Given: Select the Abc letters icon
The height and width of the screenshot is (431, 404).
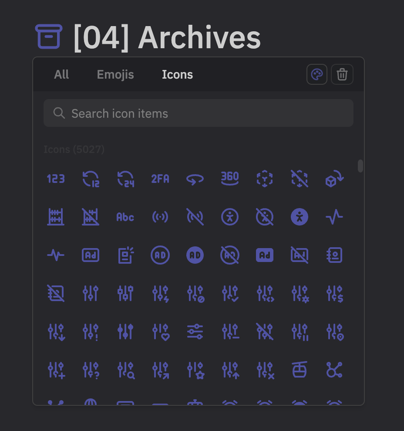Looking at the screenshot, I should 125,217.
